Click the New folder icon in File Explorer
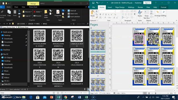Viewport: 178px width, 100px height. [x=46, y=12]
